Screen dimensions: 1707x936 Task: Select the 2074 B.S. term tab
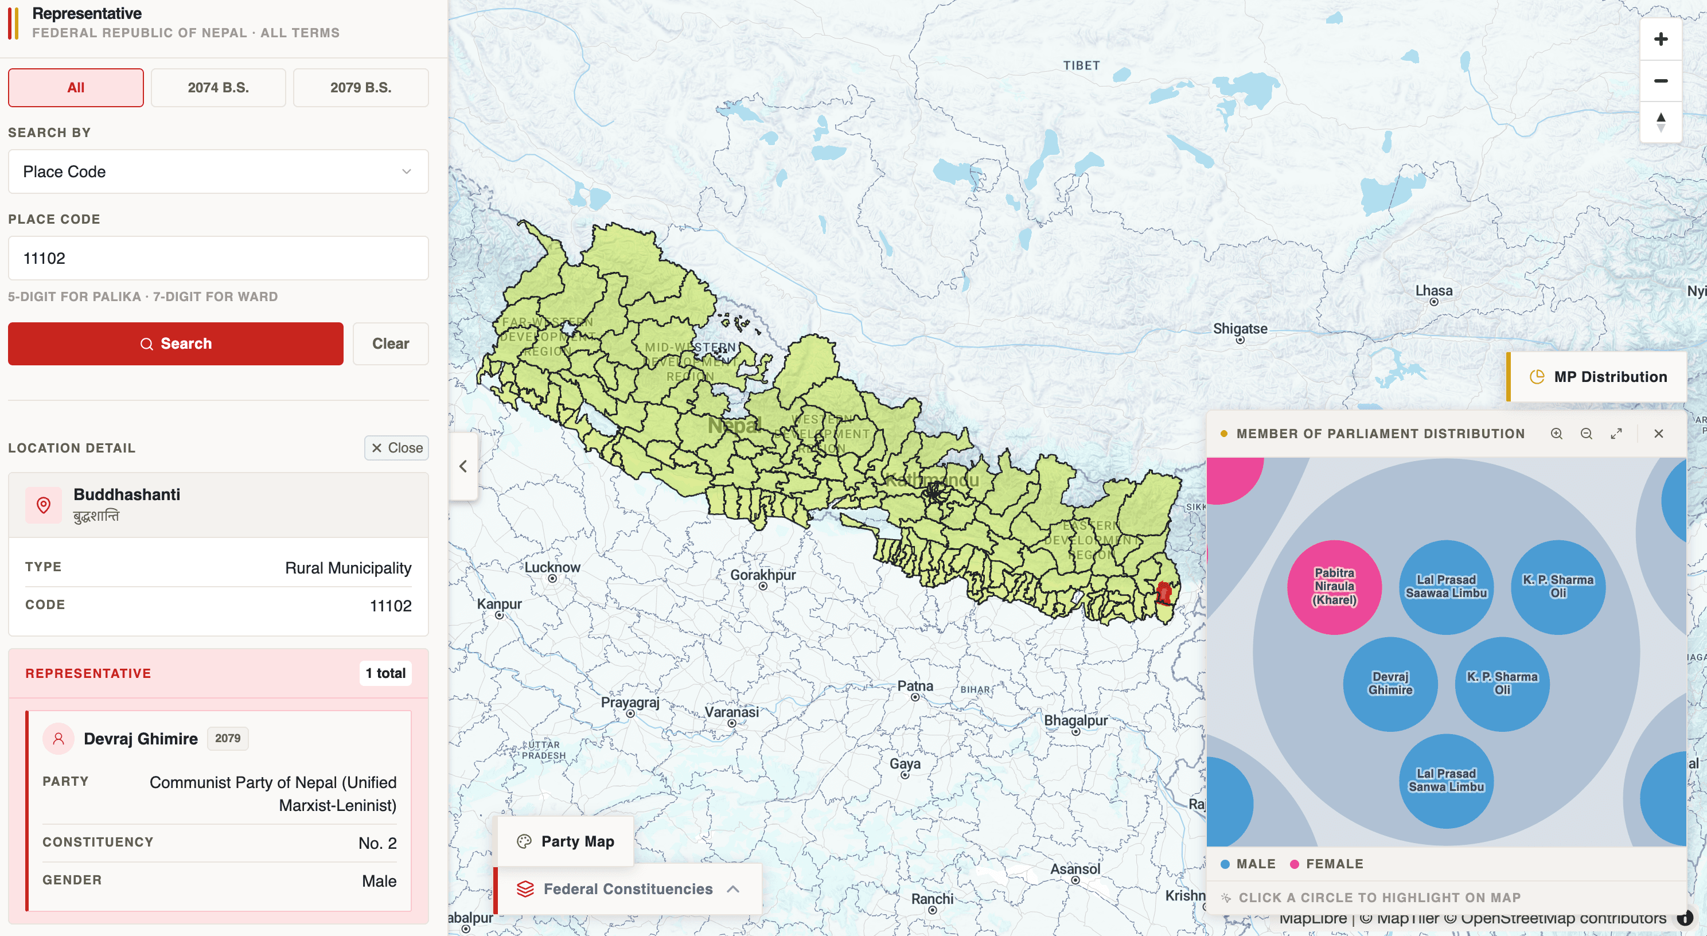[218, 87]
